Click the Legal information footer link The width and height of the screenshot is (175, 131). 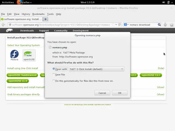[x=99, y=105]
